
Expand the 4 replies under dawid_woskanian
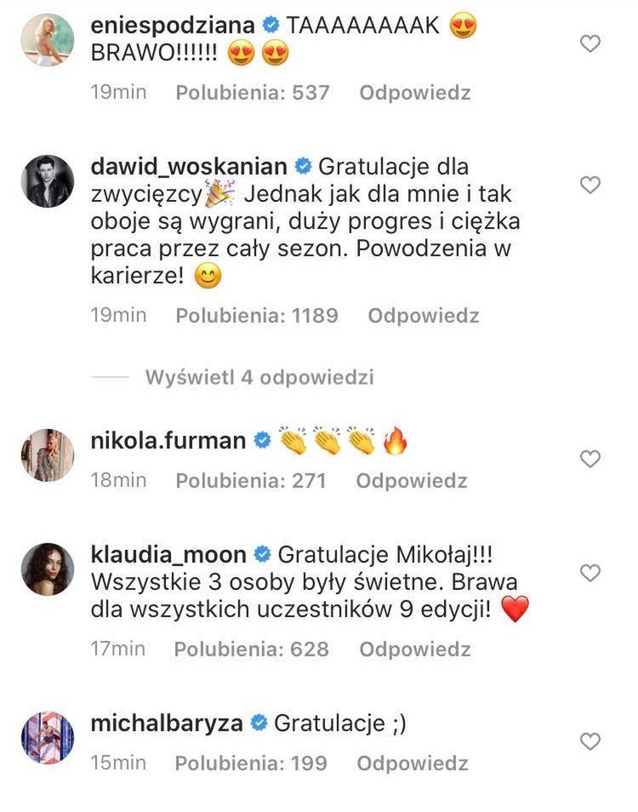(x=259, y=377)
